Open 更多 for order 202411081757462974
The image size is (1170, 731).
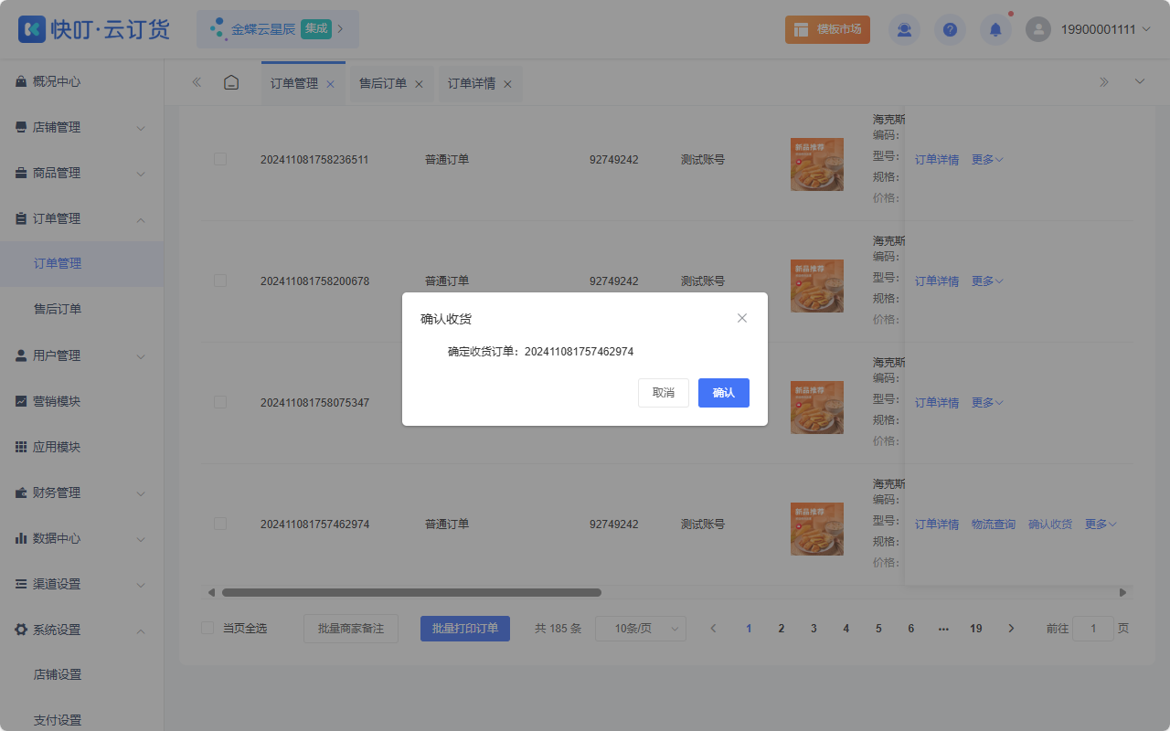[1101, 524]
